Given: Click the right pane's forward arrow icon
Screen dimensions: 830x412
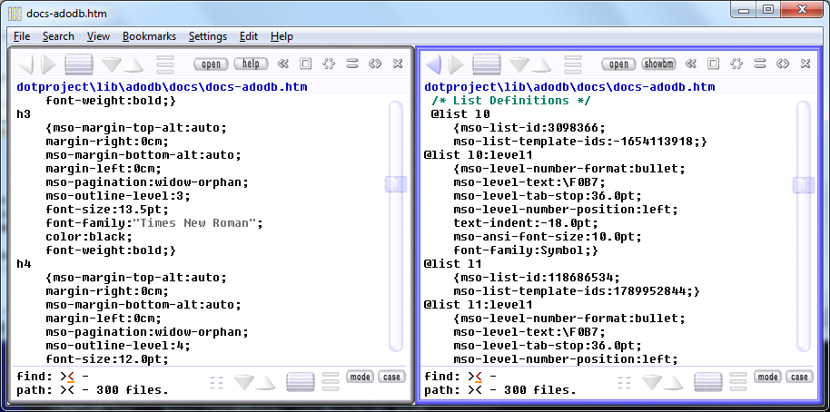Looking at the screenshot, I should [x=456, y=64].
